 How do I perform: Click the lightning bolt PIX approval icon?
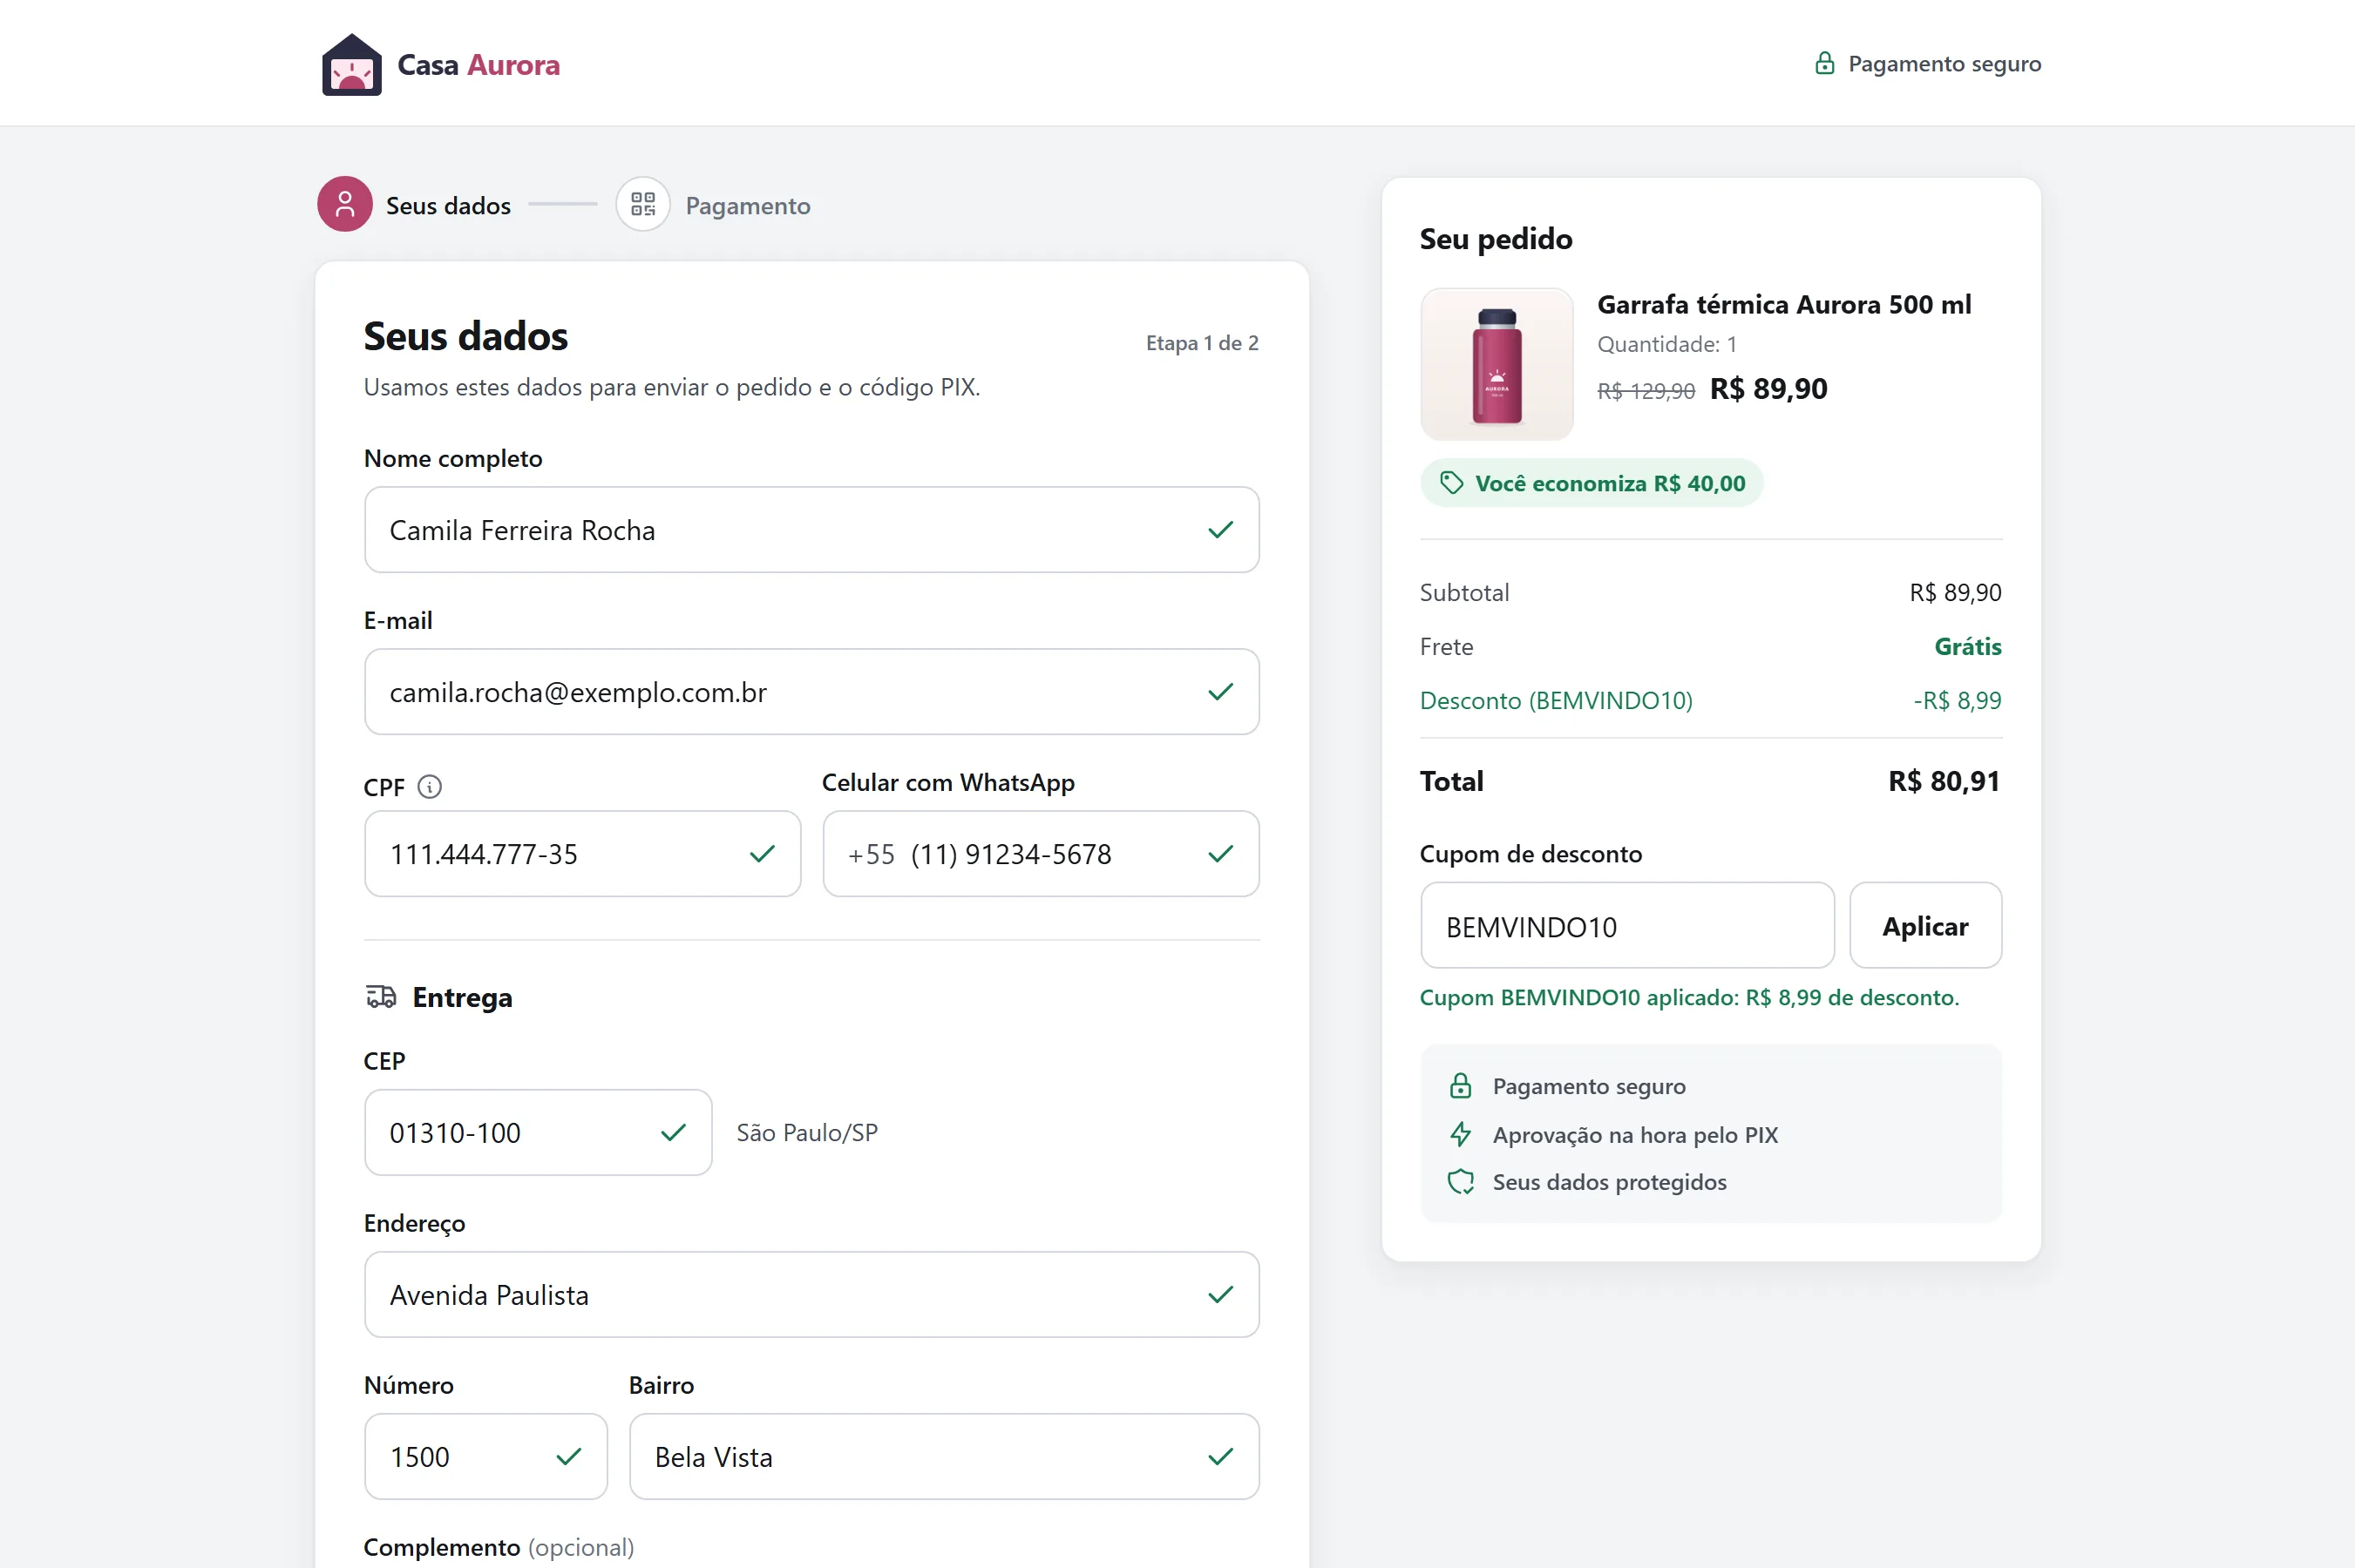coord(1460,1134)
